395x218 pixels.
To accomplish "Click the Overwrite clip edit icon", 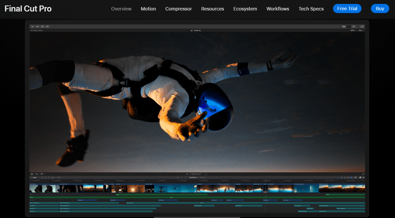I will tap(52, 178).
